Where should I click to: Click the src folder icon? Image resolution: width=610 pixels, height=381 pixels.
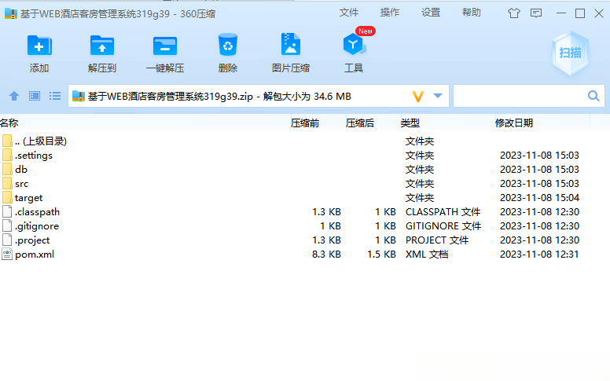click(x=7, y=183)
